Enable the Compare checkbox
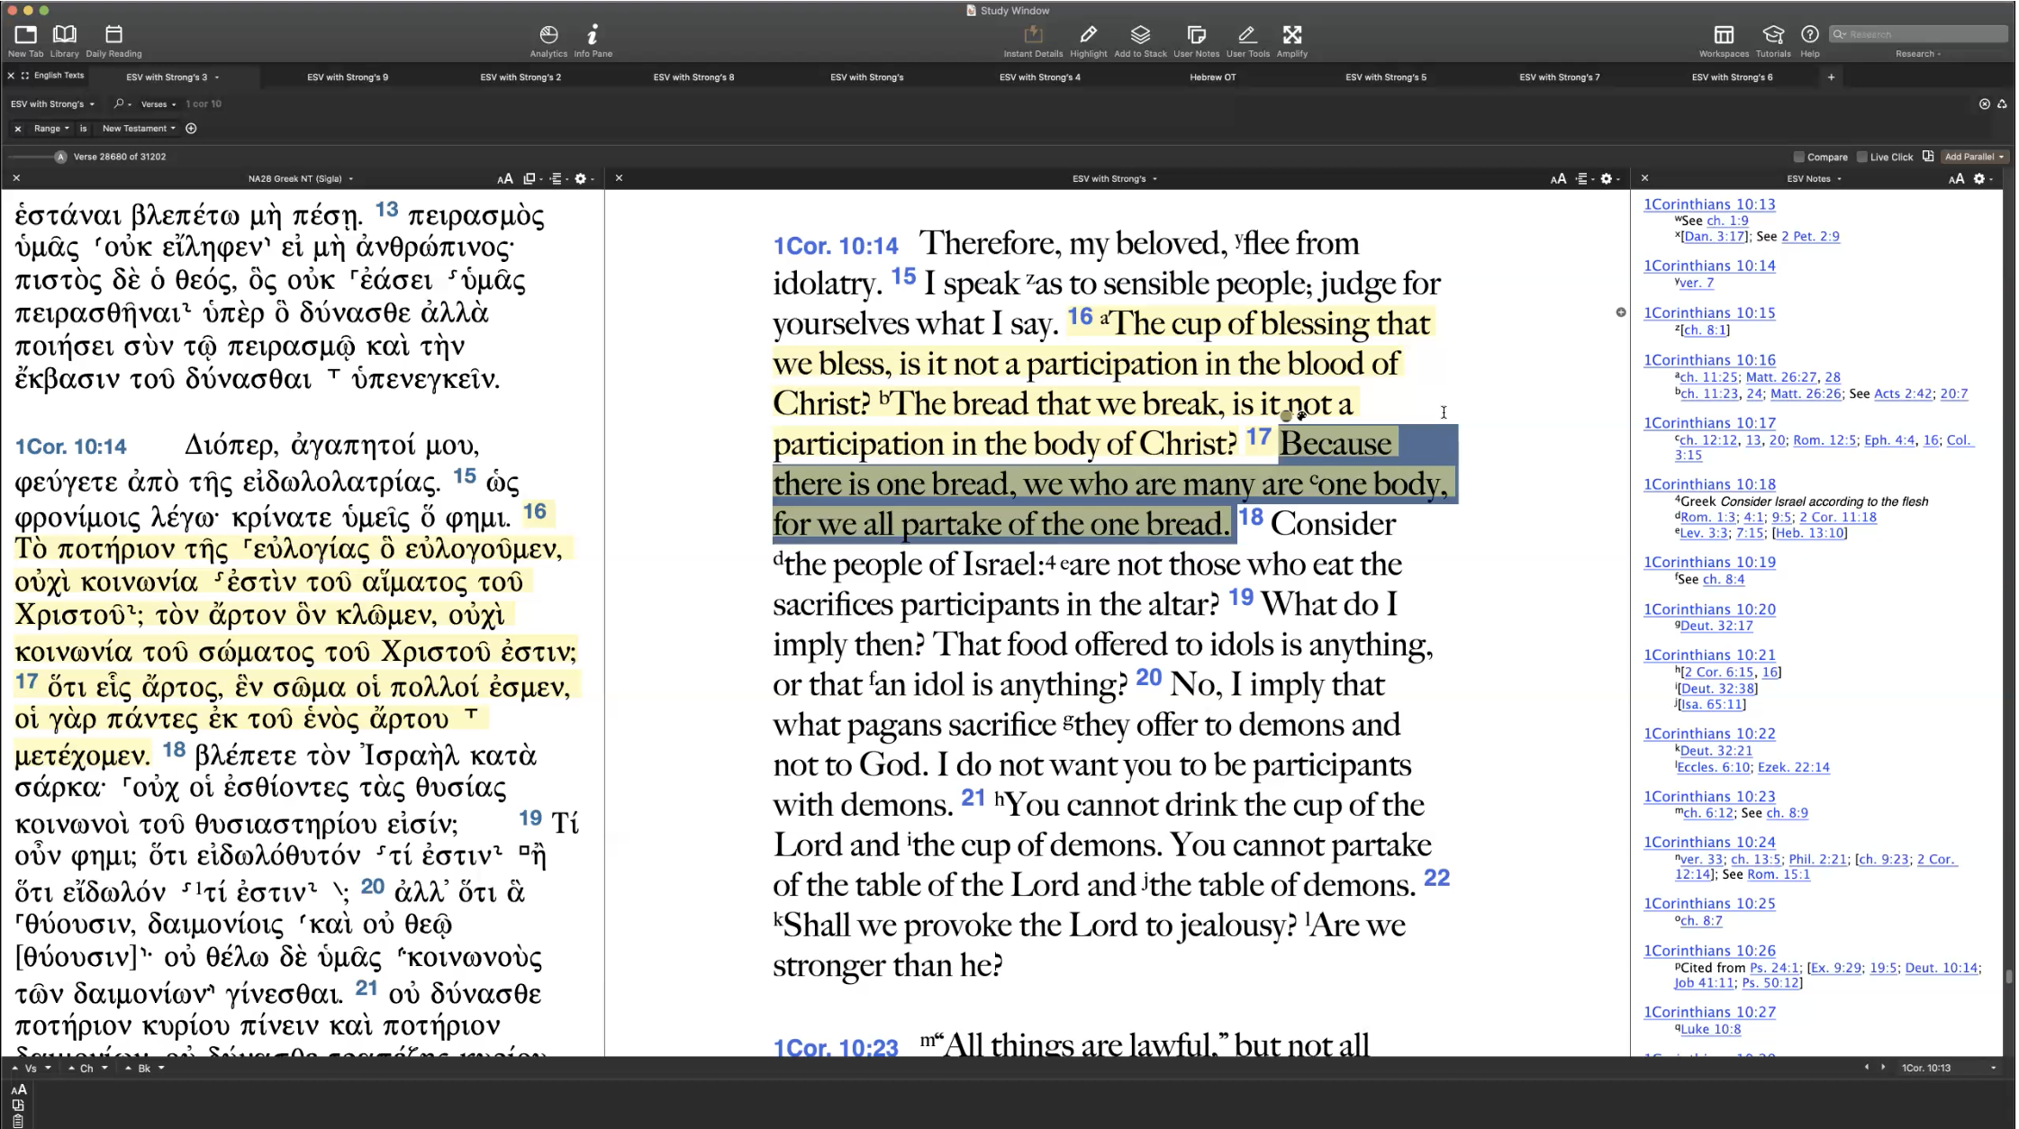2019x1129 pixels. [x=1798, y=157]
